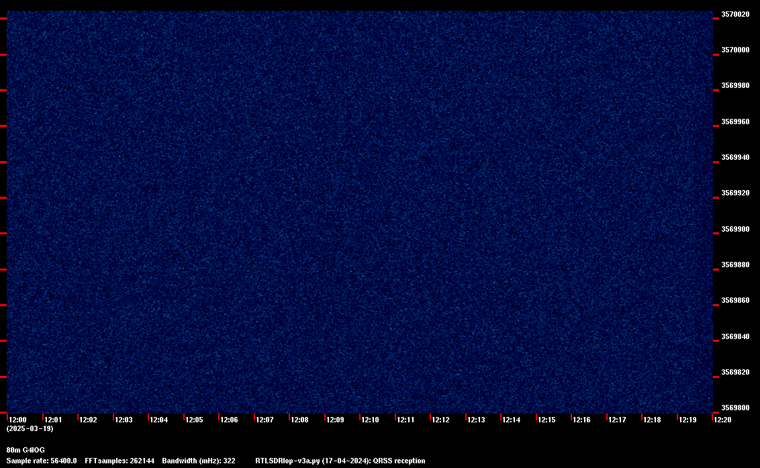Click the 12:15 time label
Viewport: 760px width, 468px height.
[x=547, y=420]
